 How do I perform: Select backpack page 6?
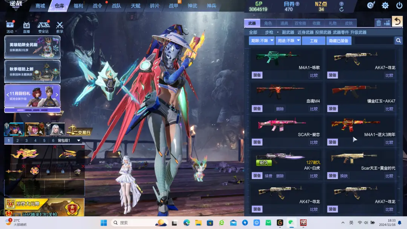pos(53,140)
